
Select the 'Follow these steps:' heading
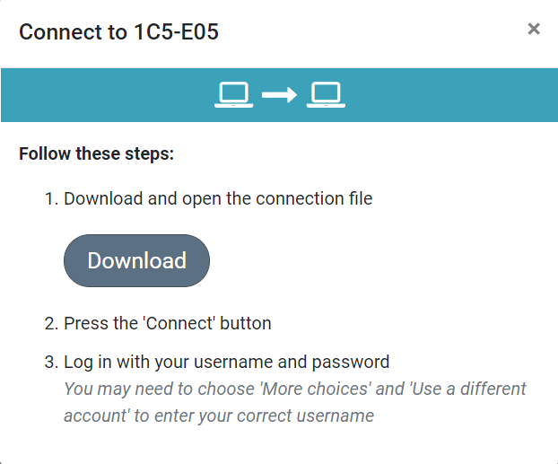[97, 153]
